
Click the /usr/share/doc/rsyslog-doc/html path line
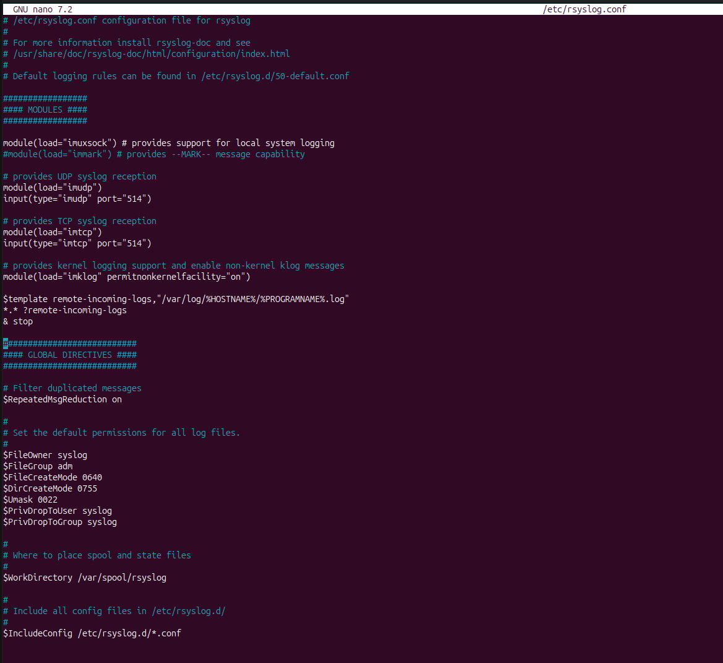[147, 53]
